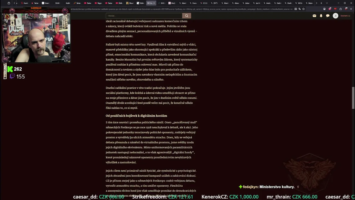Click the red YouTube extension icon in toolbar
355x200 pixels.
coord(335,9)
